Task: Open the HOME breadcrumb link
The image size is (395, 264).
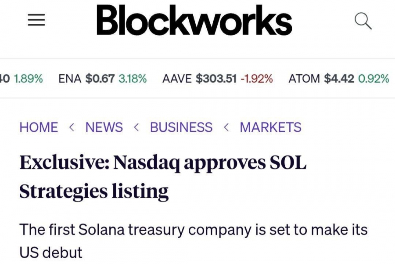Action: coord(39,127)
